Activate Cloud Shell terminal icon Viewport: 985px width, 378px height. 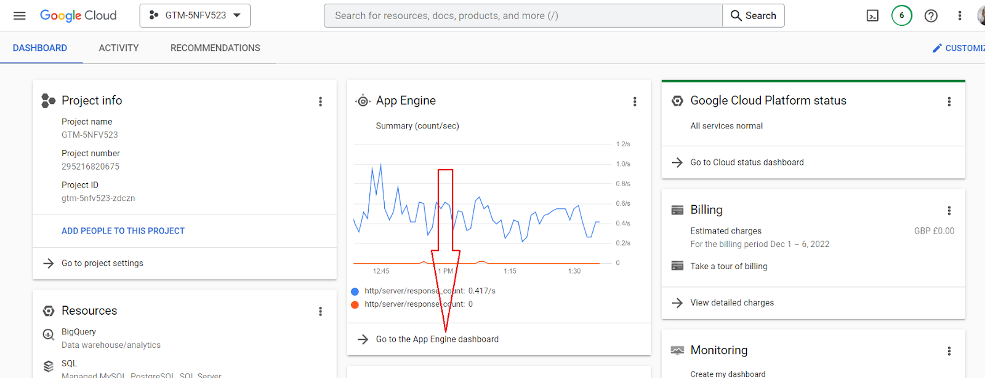coord(872,15)
